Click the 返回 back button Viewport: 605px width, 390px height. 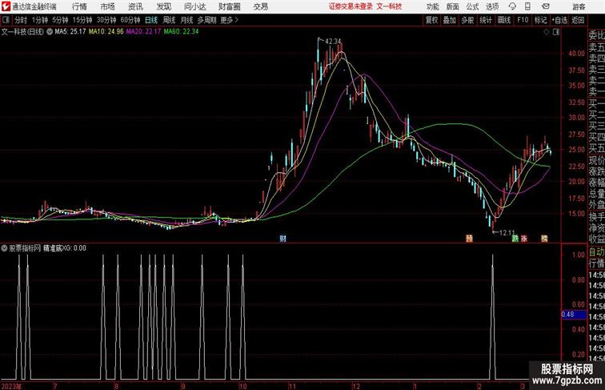click(x=578, y=20)
